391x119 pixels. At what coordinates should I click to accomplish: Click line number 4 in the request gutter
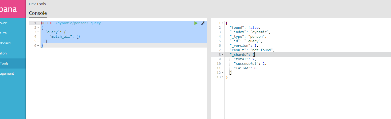tap(35, 37)
